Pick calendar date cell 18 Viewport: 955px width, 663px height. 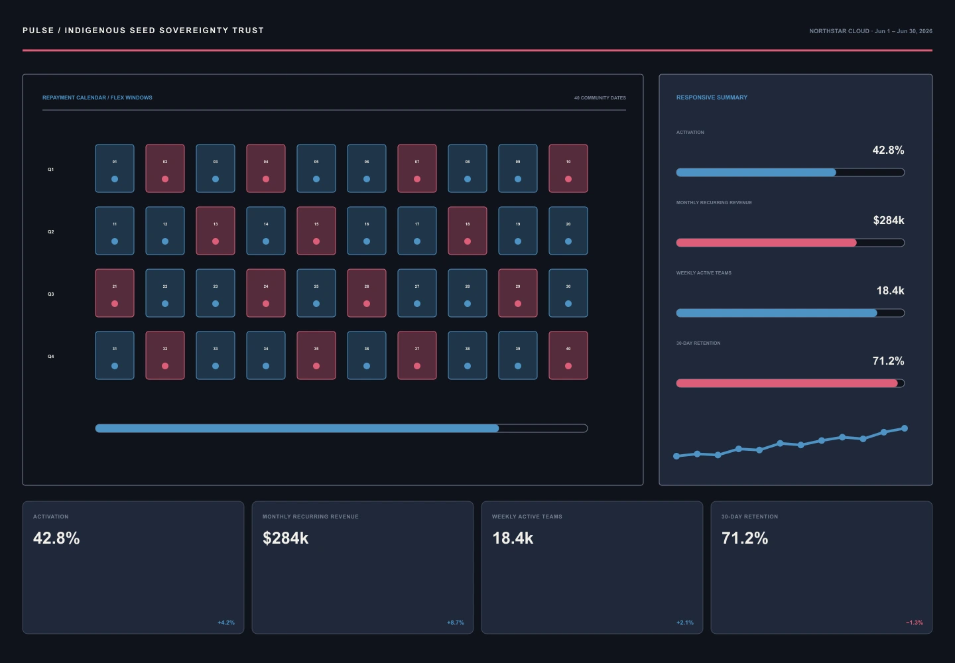(468, 231)
